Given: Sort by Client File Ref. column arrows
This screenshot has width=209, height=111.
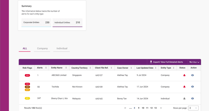Looking at the screenshot, I should pyautogui.click(x=111, y=68).
